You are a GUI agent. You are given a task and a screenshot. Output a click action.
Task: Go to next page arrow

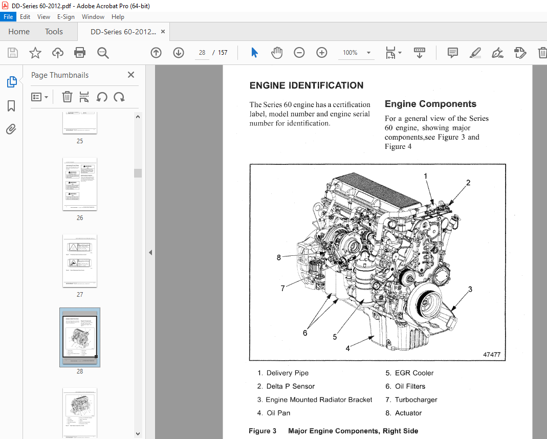click(179, 53)
